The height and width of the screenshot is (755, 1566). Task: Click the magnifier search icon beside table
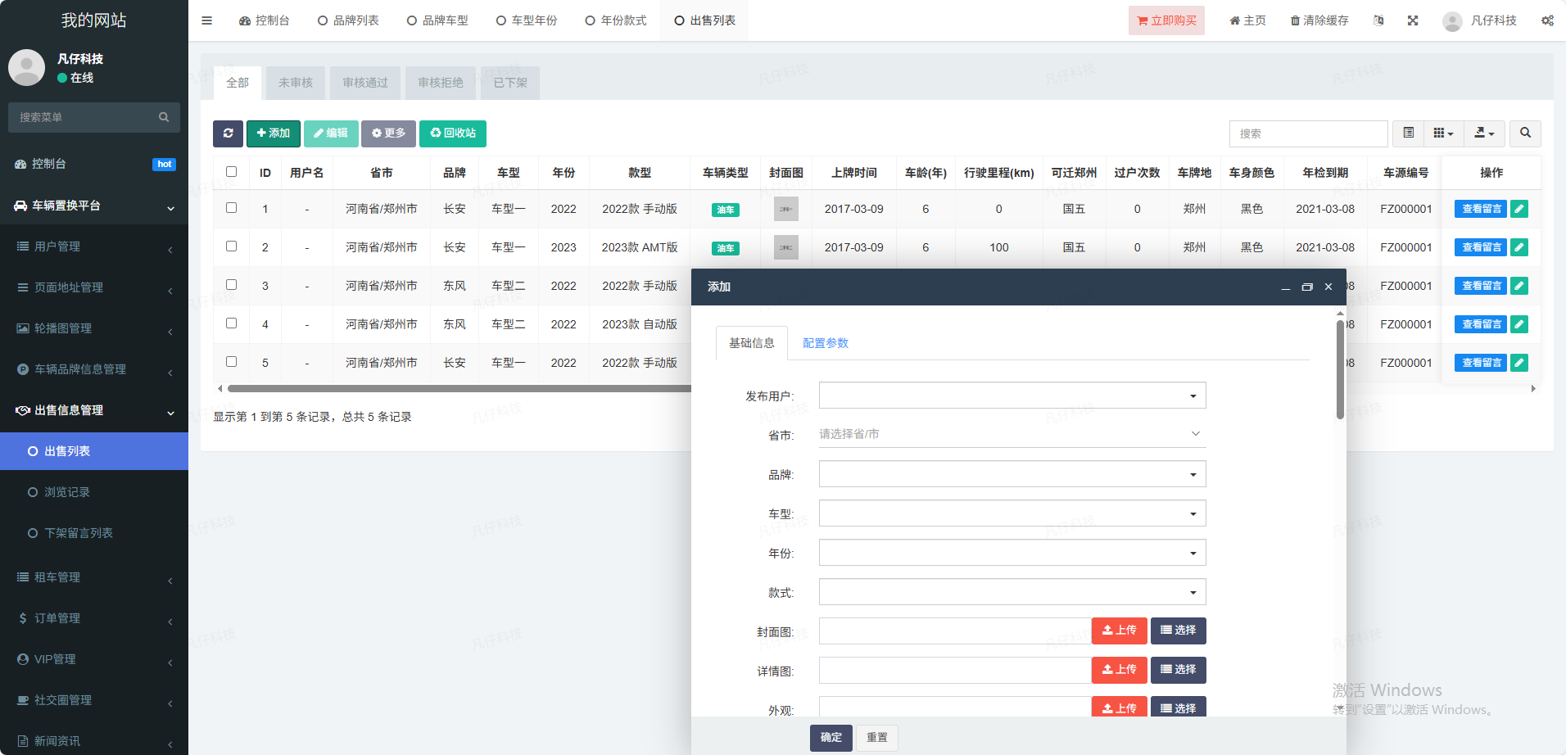pyautogui.click(x=1525, y=133)
